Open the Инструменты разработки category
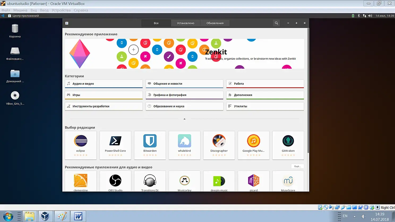395x222 pixels. (x=104, y=106)
